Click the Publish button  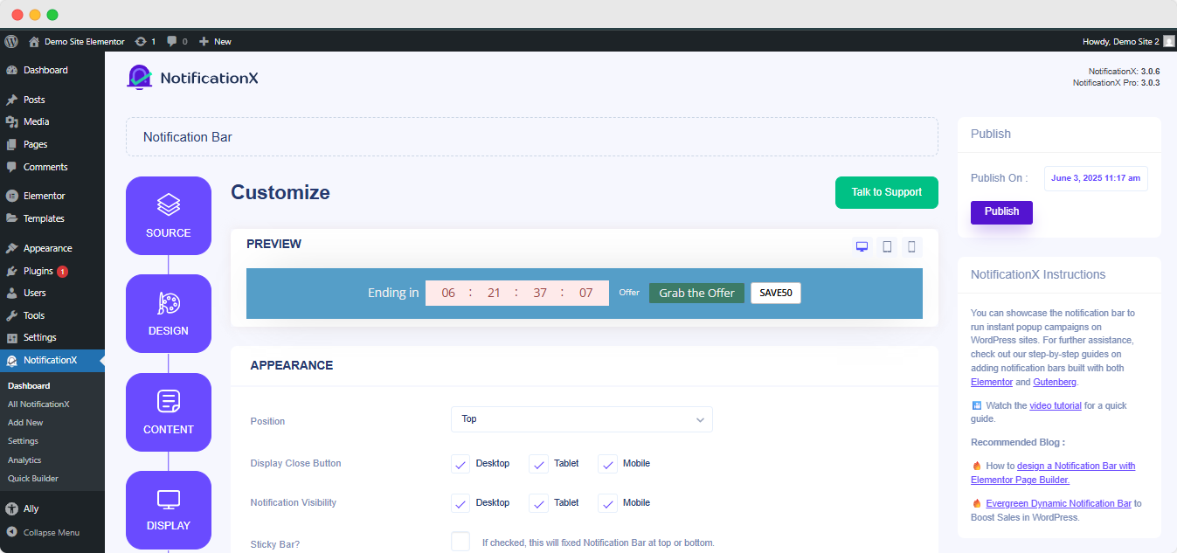[1000, 212]
